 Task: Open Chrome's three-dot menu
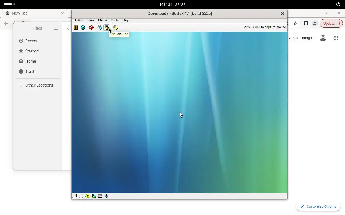tap(339, 23)
